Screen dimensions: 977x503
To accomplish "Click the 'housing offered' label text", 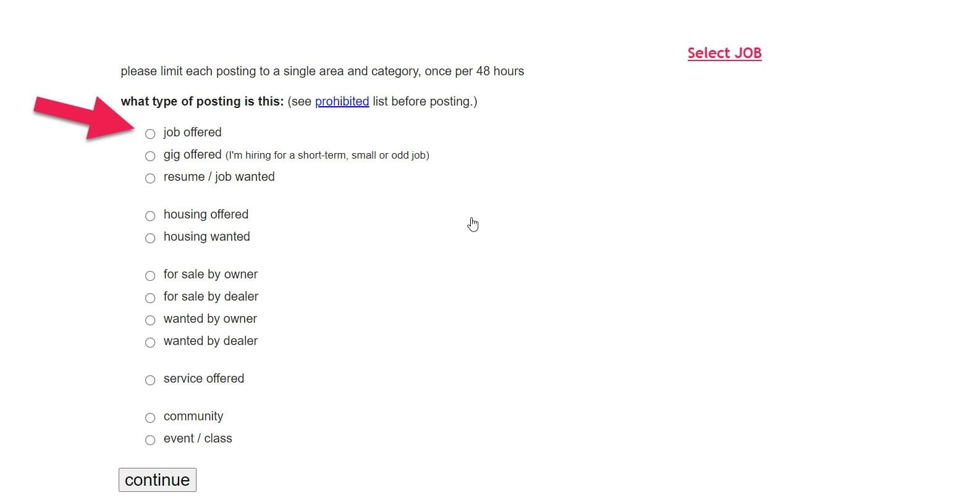I will click(206, 214).
